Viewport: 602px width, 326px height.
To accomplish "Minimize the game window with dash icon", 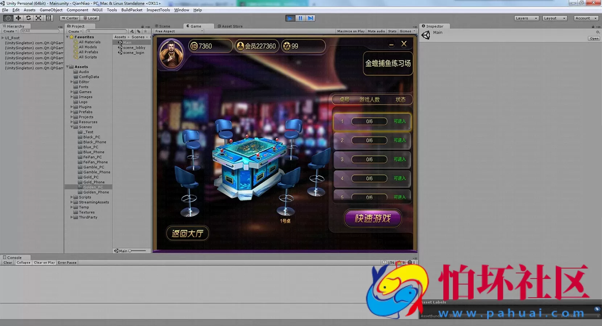I will (x=391, y=45).
